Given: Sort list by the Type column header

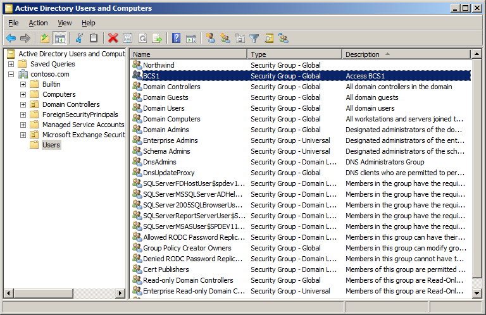Looking at the screenshot, I should tap(294, 54).
